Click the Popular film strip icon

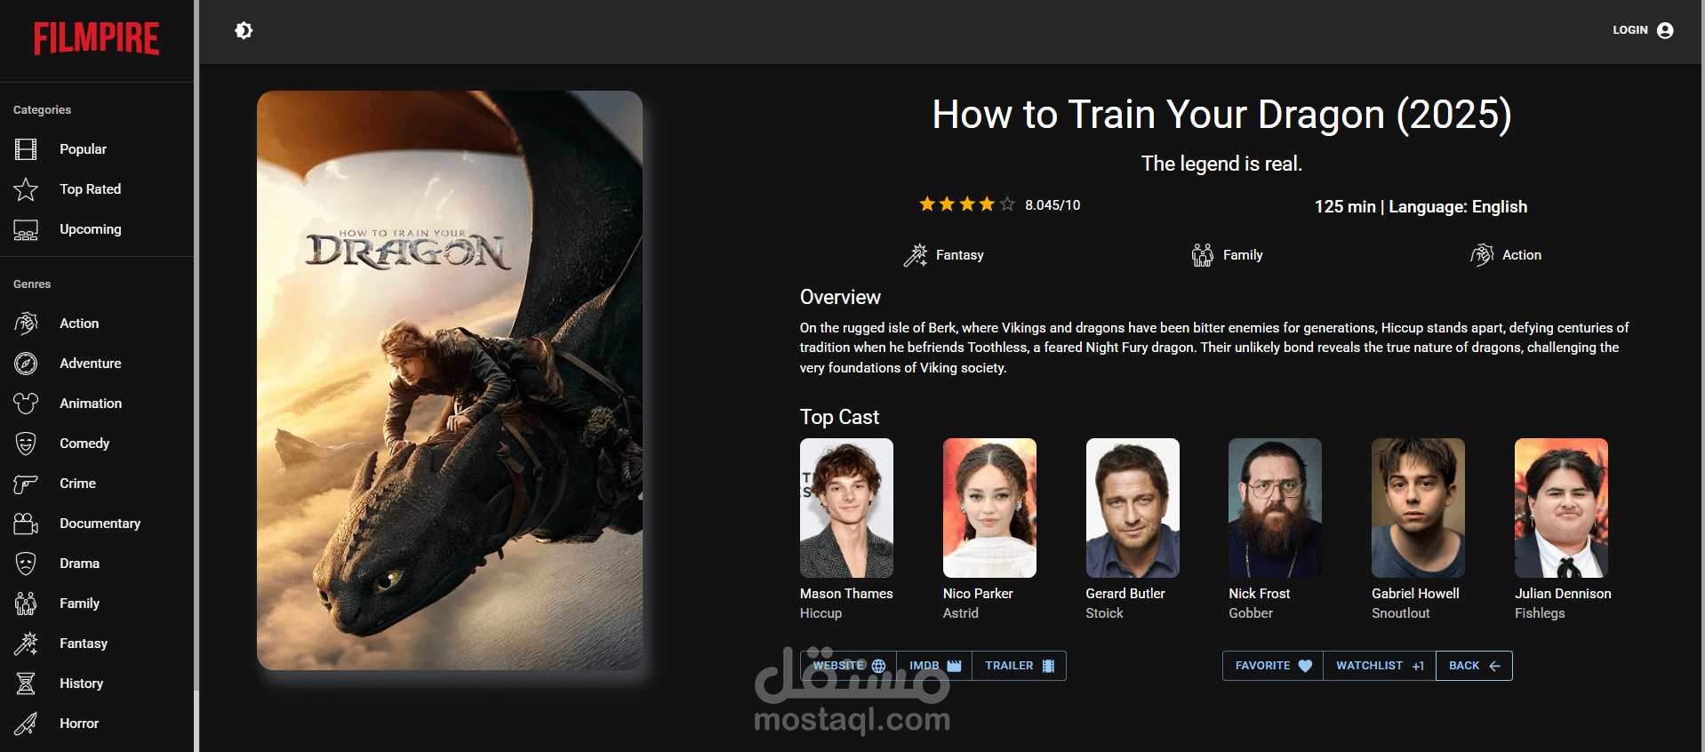[x=26, y=149]
